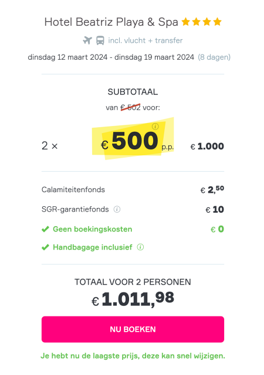Open info icon above the 500 price
264x375 pixels.
pyautogui.click(x=155, y=127)
